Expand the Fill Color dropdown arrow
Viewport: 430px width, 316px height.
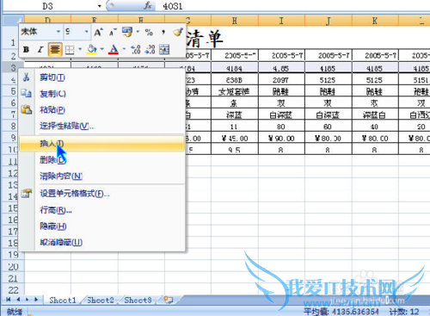102,49
